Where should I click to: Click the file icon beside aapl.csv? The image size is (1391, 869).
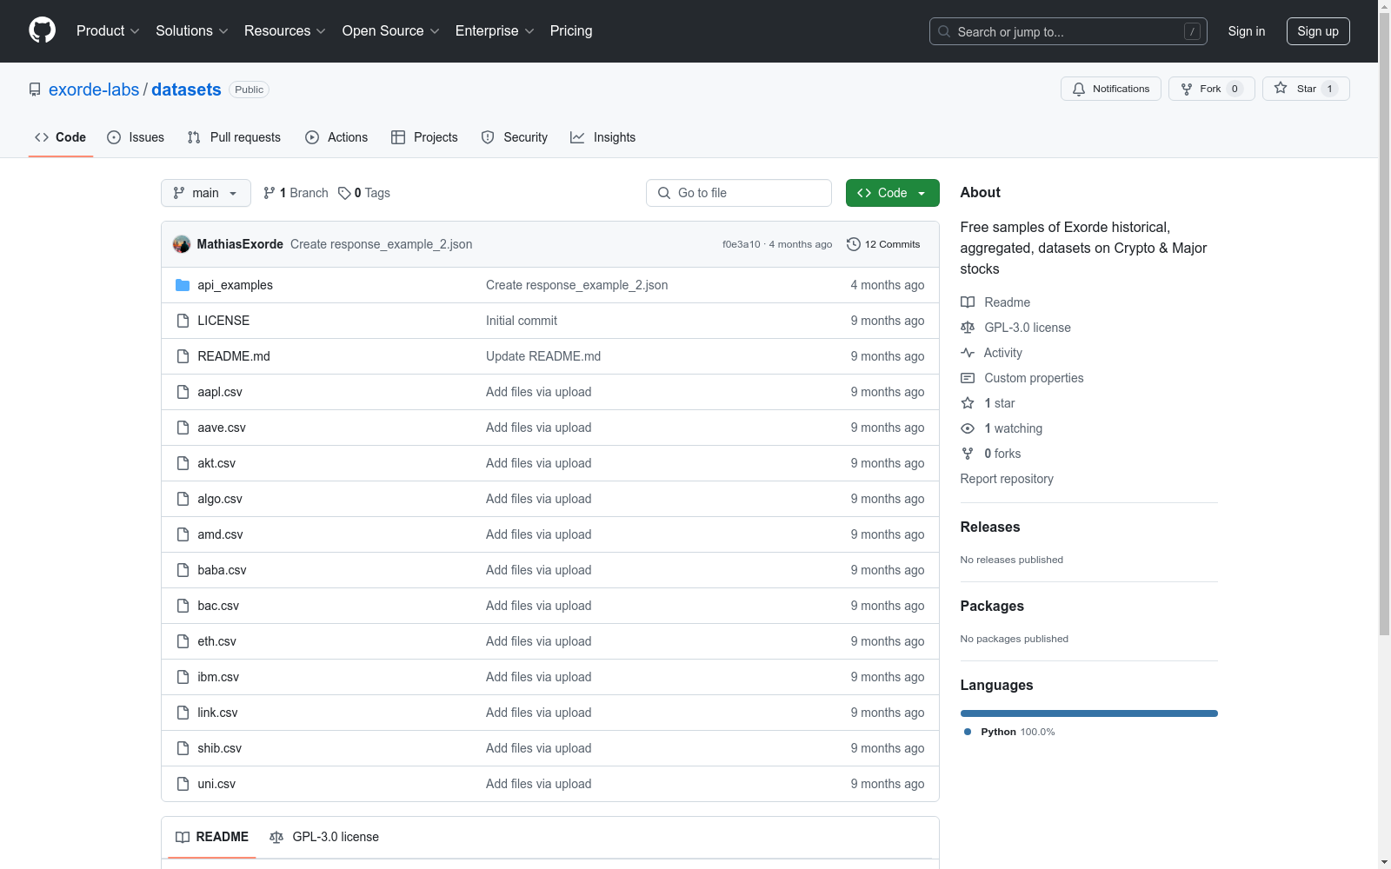click(183, 392)
